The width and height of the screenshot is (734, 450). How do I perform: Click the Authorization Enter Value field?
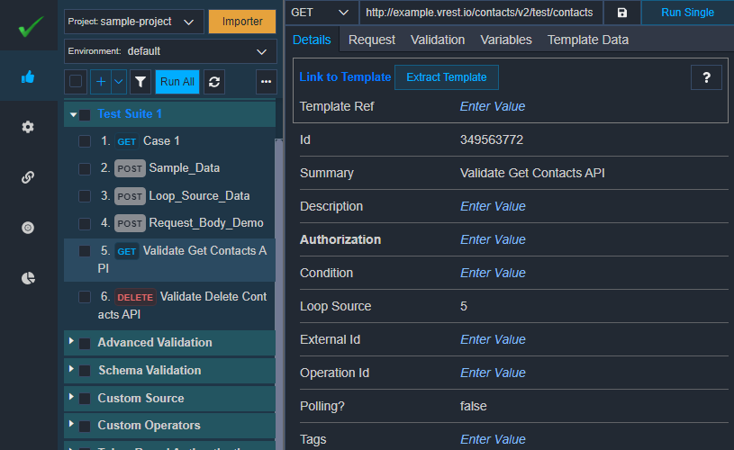click(493, 239)
